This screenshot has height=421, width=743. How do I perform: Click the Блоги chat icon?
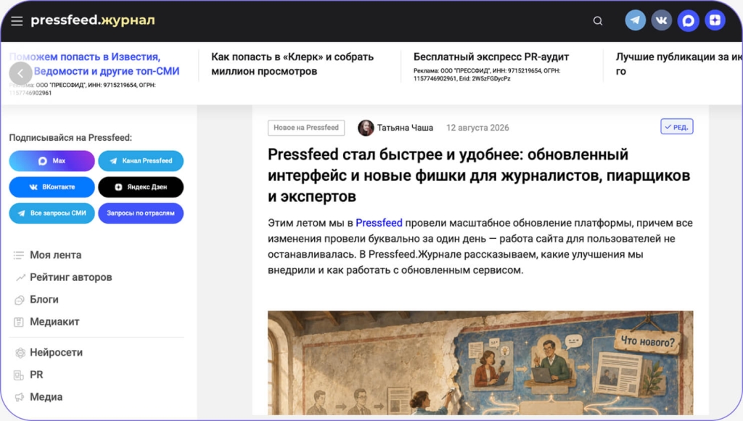coord(20,300)
